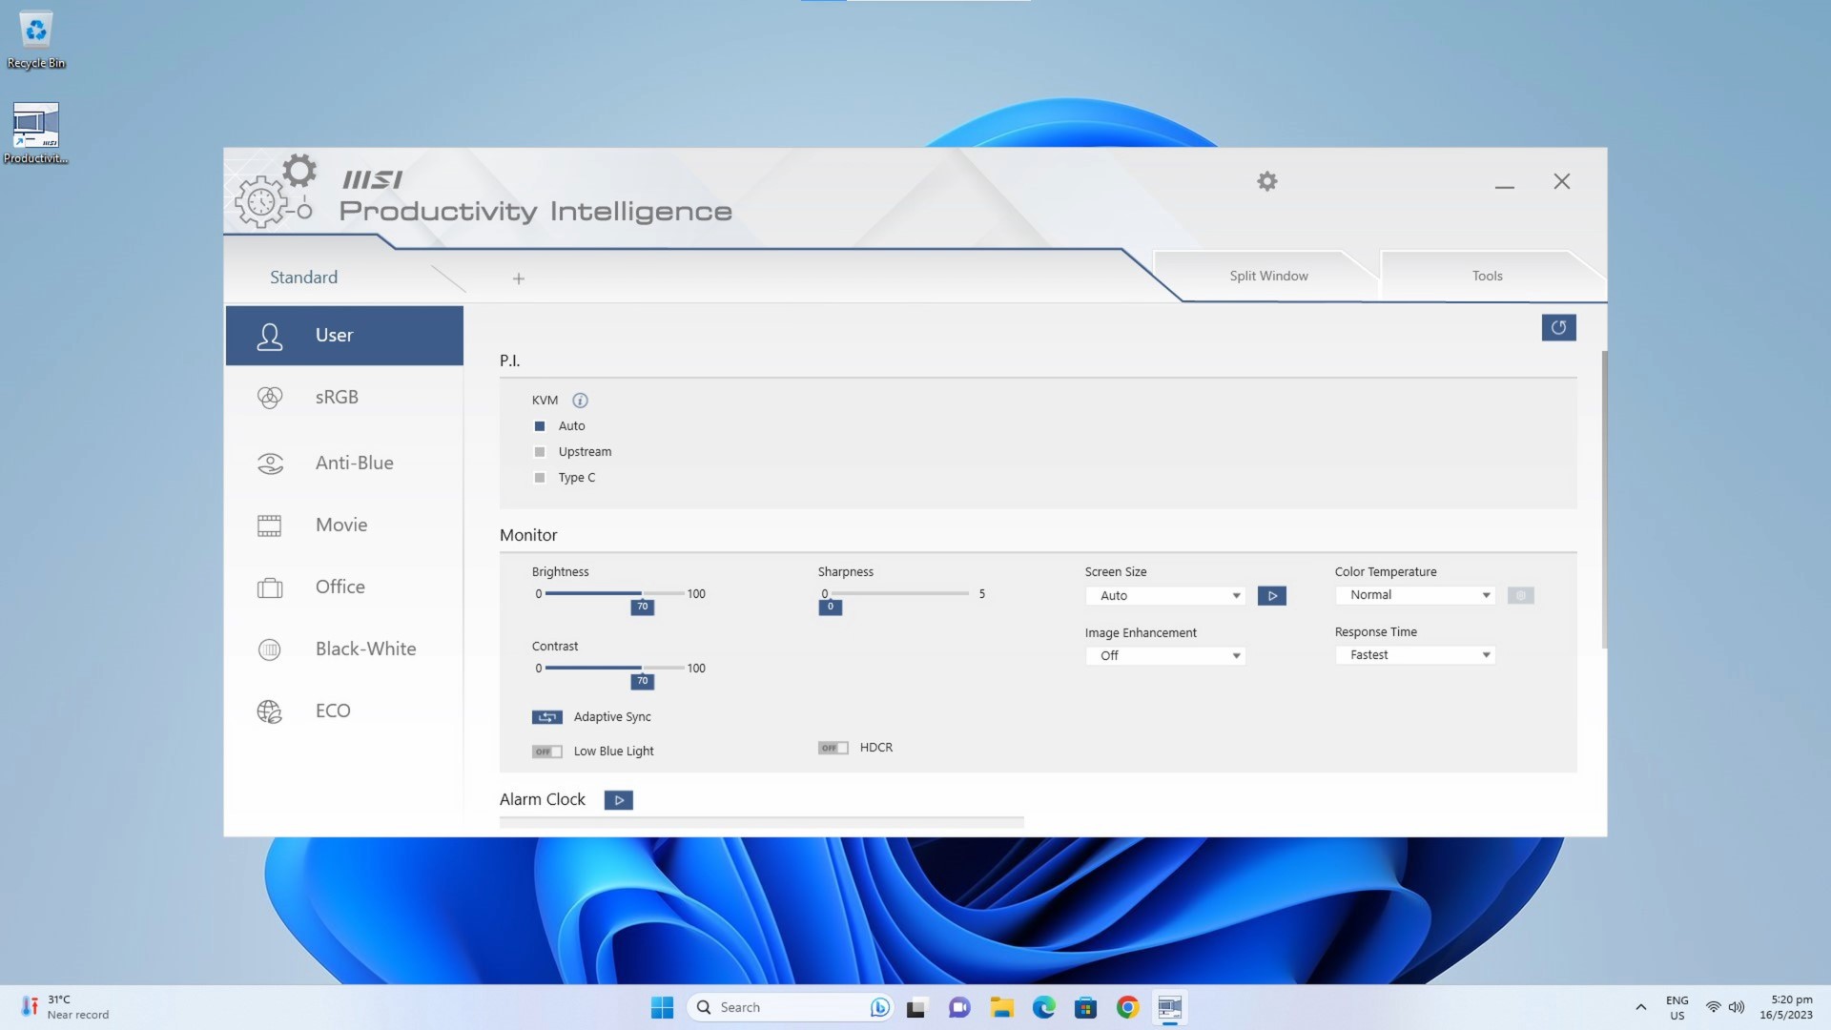Click the settings panel vertical scrollbar
Image resolution: width=1831 pixels, height=1030 pixels.
point(1604,499)
